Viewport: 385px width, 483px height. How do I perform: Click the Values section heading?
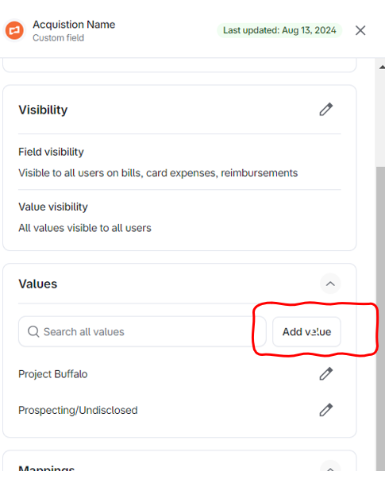pyautogui.click(x=38, y=284)
